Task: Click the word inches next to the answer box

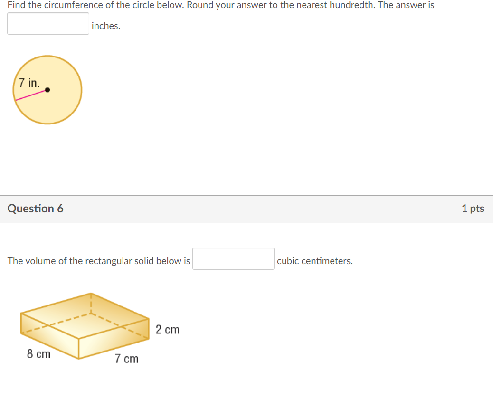Action: tap(105, 26)
